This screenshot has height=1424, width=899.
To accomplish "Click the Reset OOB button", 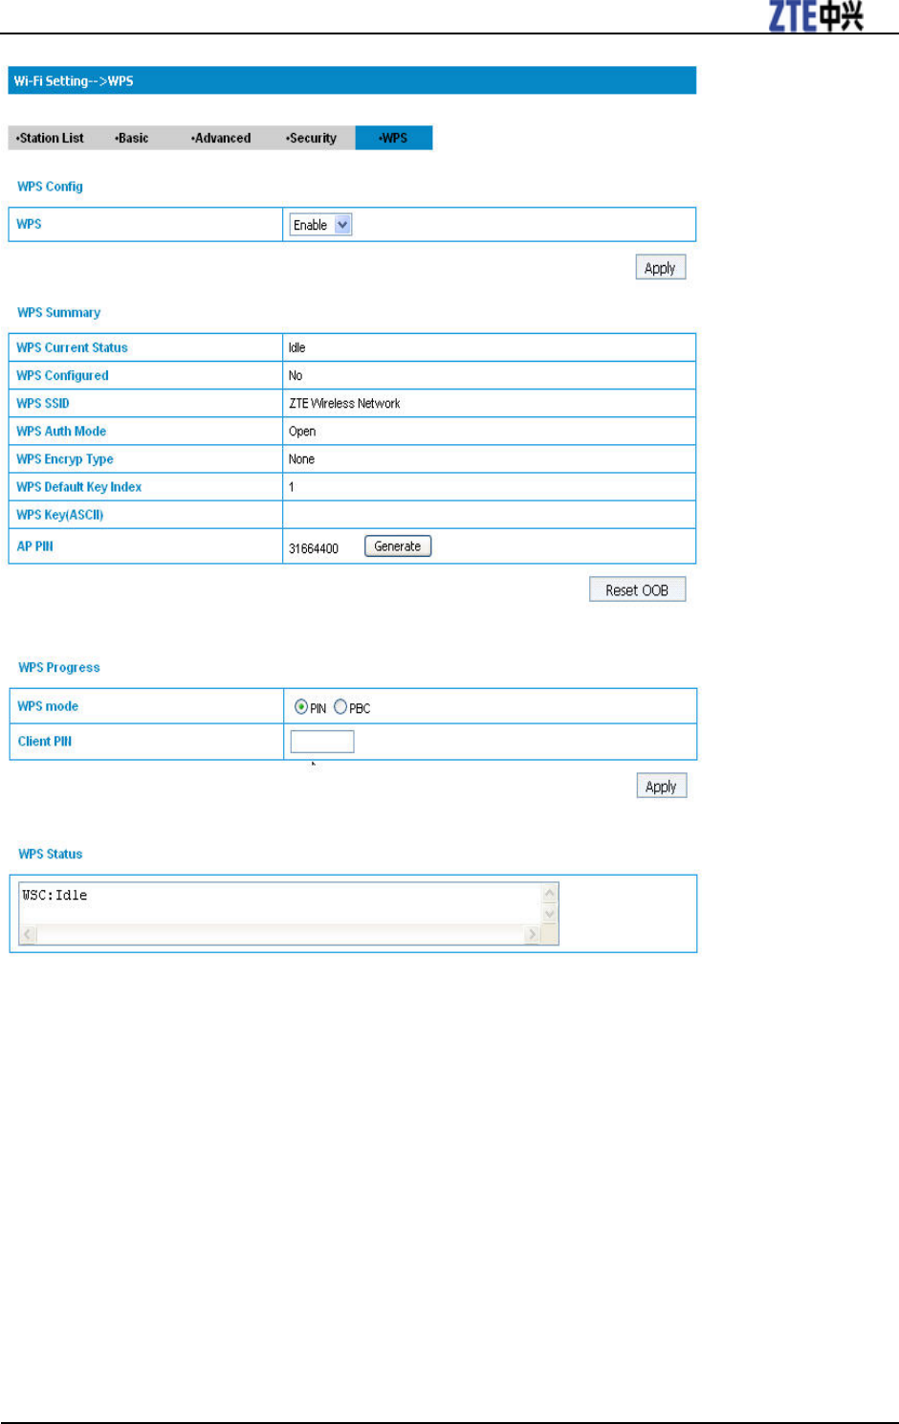I will point(637,590).
